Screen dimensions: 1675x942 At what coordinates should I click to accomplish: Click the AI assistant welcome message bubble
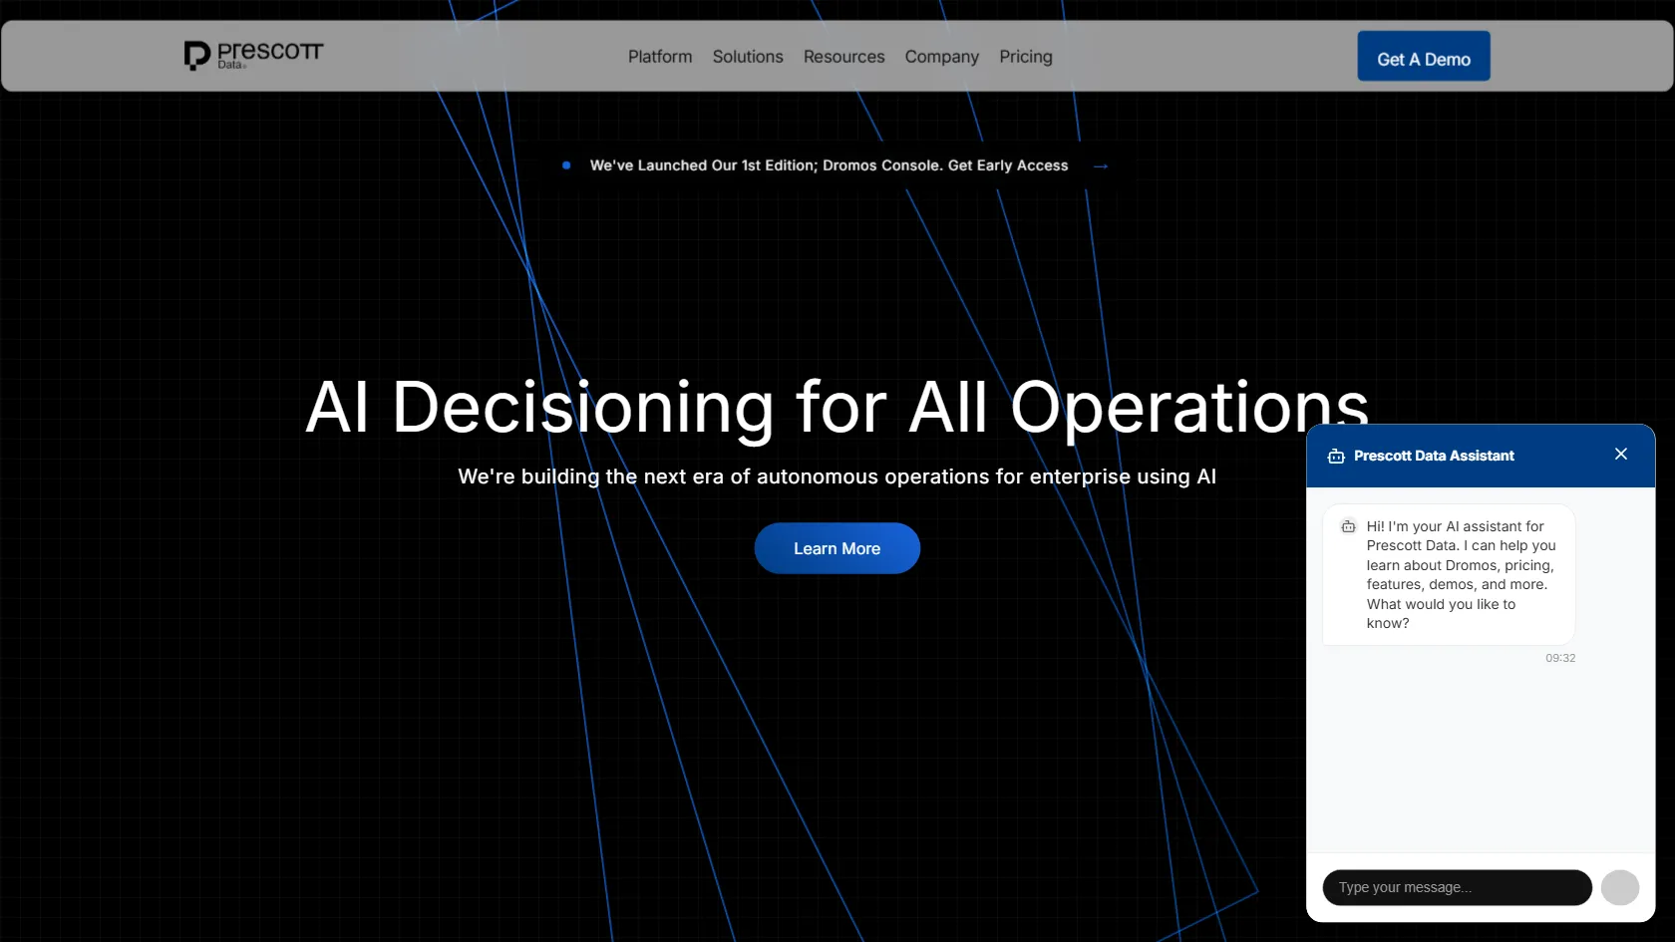point(1448,574)
